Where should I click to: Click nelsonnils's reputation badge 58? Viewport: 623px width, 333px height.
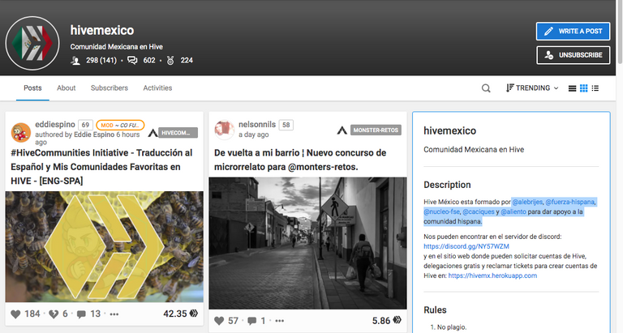[286, 125]
